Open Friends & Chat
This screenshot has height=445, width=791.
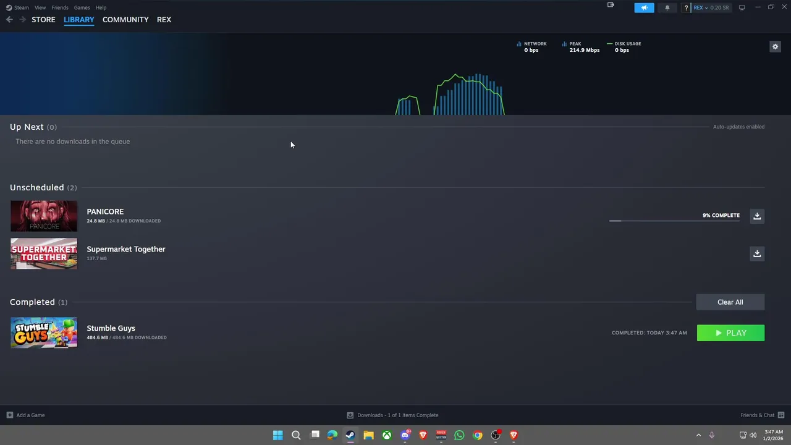pos(757,415)
